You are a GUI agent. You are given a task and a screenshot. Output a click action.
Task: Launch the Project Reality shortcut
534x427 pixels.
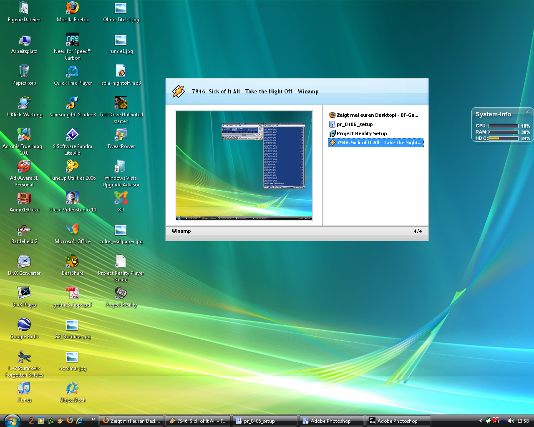[x=121, y=297]
